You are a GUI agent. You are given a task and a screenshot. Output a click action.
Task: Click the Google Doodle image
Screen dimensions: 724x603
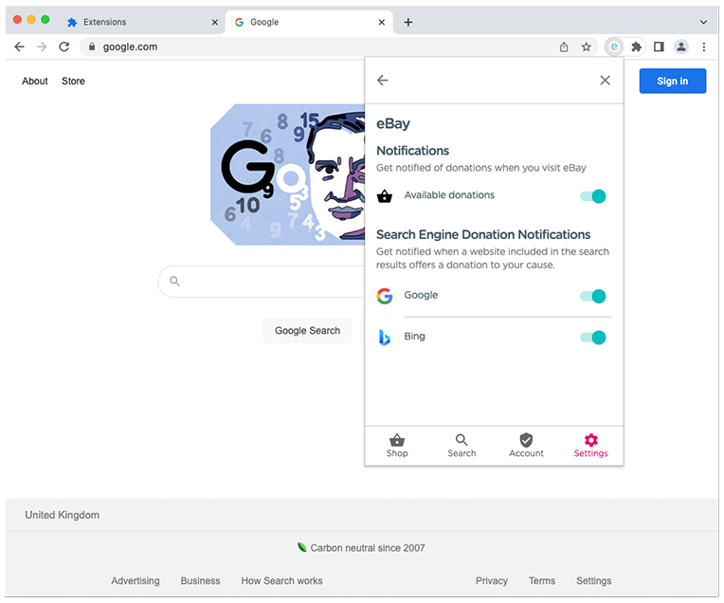[x=288, y=174]
